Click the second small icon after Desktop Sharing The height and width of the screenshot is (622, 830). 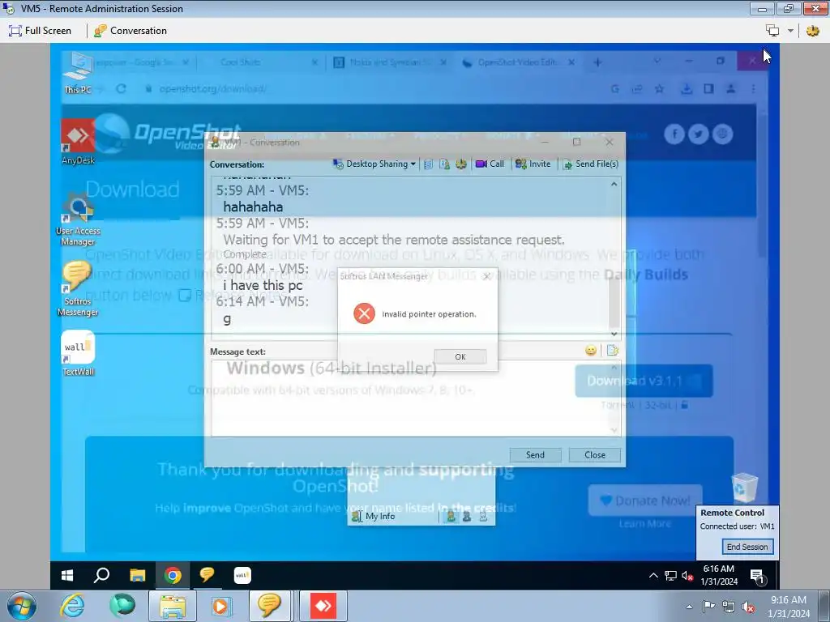[x=445, y=164]
